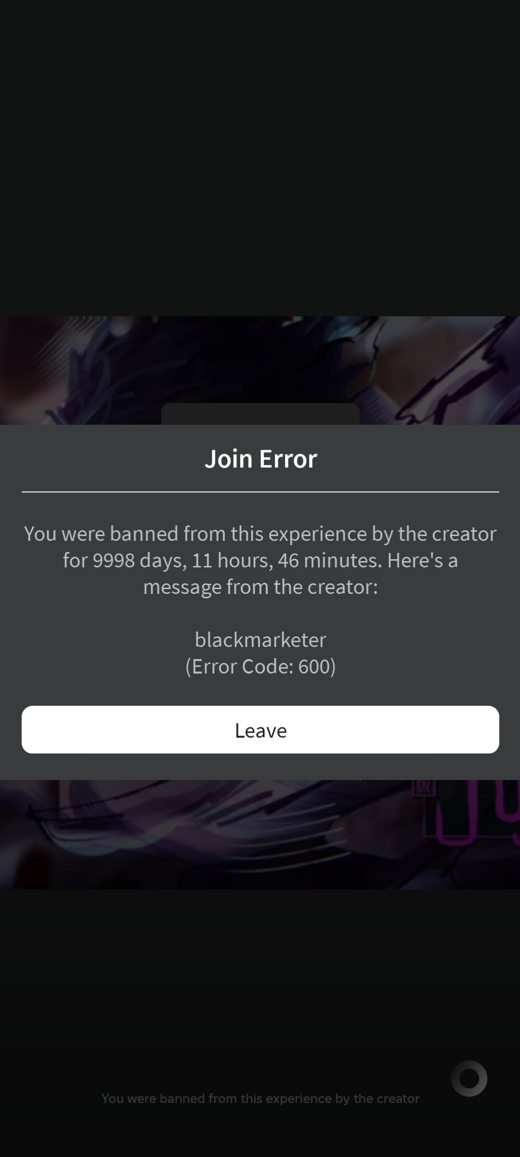This screenshot has height=1157, width=520.
Task: Tap the Error Code 600 text
Action: point(260,666)
